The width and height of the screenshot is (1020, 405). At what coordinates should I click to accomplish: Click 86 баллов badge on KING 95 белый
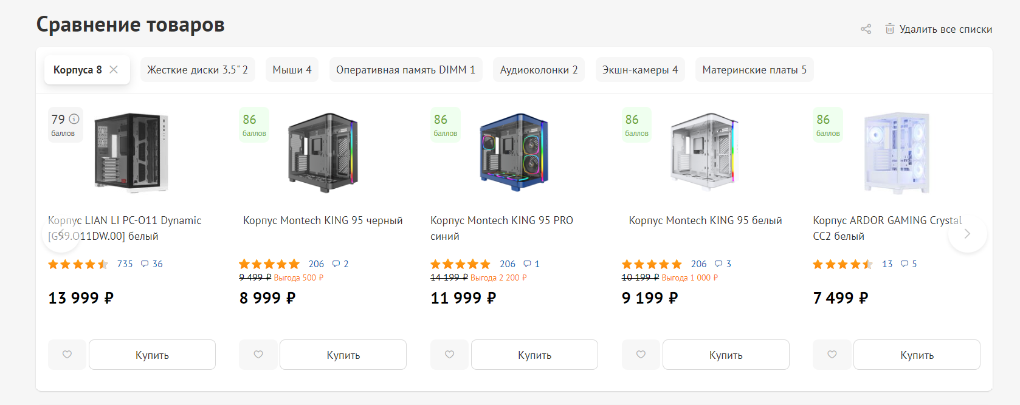point(636,125)
